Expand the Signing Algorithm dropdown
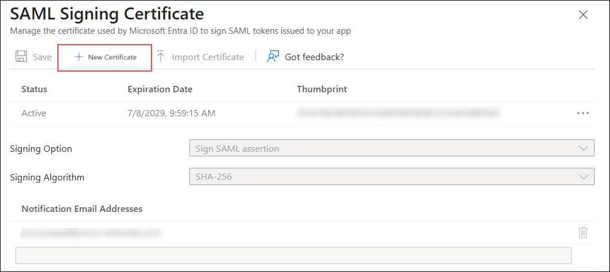 pyautogui.click(x=392, y=176)
